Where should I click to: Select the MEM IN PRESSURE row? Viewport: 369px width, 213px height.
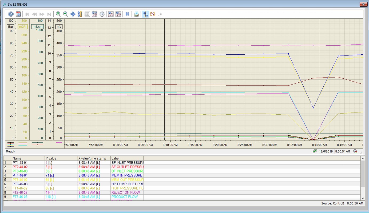(127, 175)
